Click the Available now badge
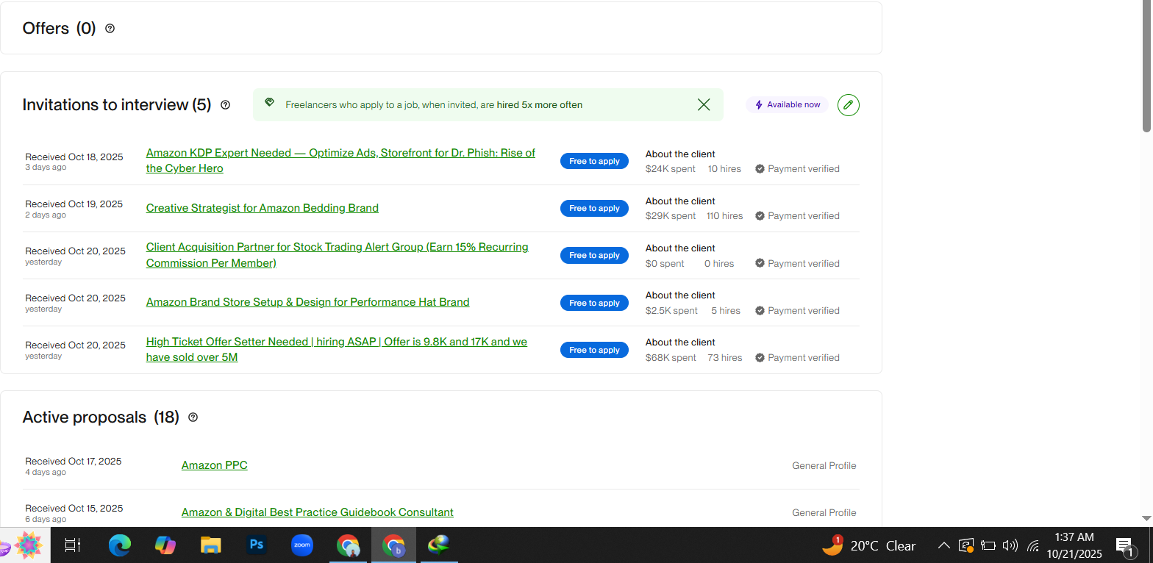Viewport: 1153px width, 563px height. pos(787,105)
